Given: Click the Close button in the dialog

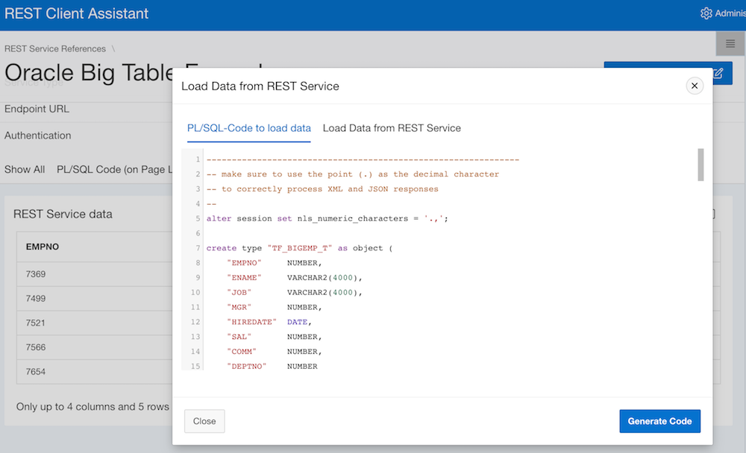Looking at the screenshot, I should 204,421.
